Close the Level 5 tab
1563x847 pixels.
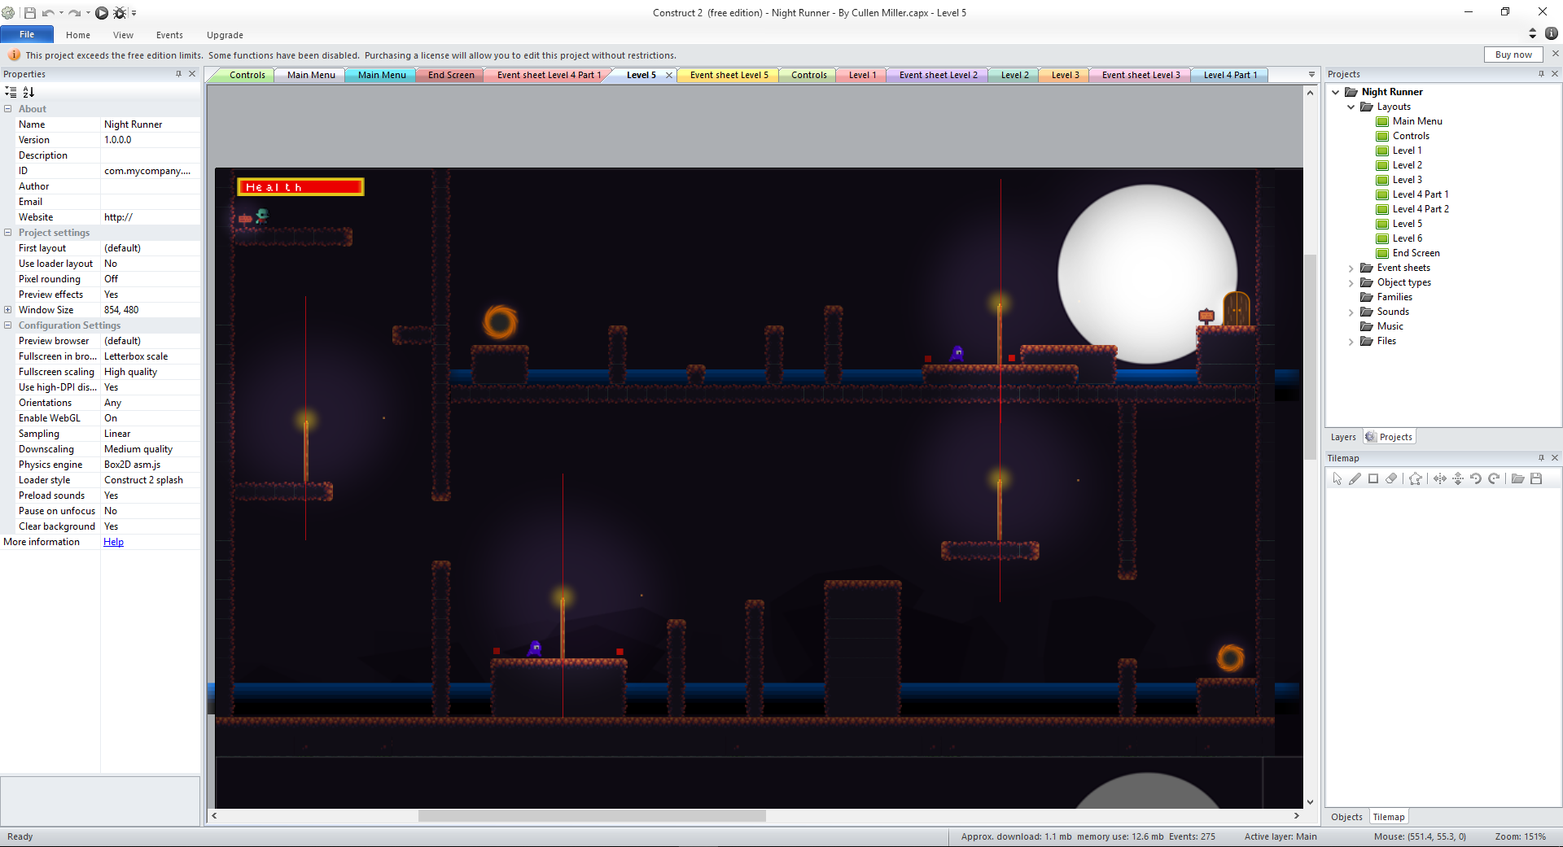tap(669, 75)
